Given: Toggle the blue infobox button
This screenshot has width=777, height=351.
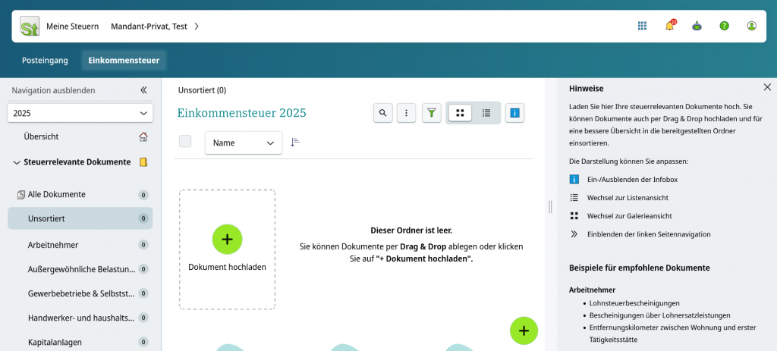Looking at the screenshot, I should [x=515, y=113].
